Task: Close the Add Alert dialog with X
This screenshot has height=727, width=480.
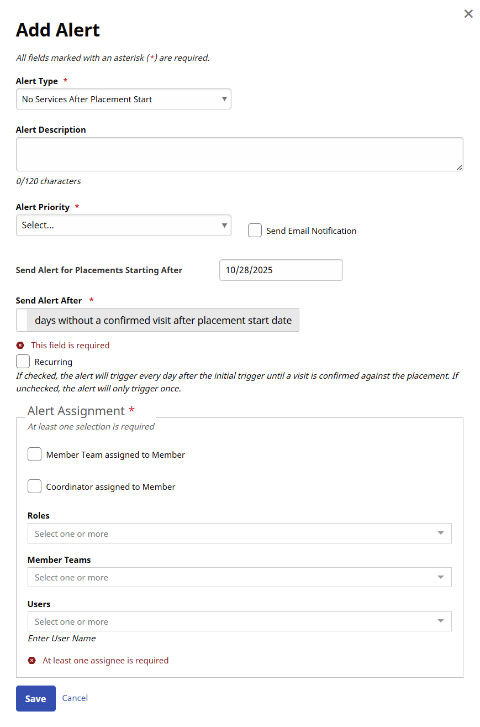Action: [468, 14]
